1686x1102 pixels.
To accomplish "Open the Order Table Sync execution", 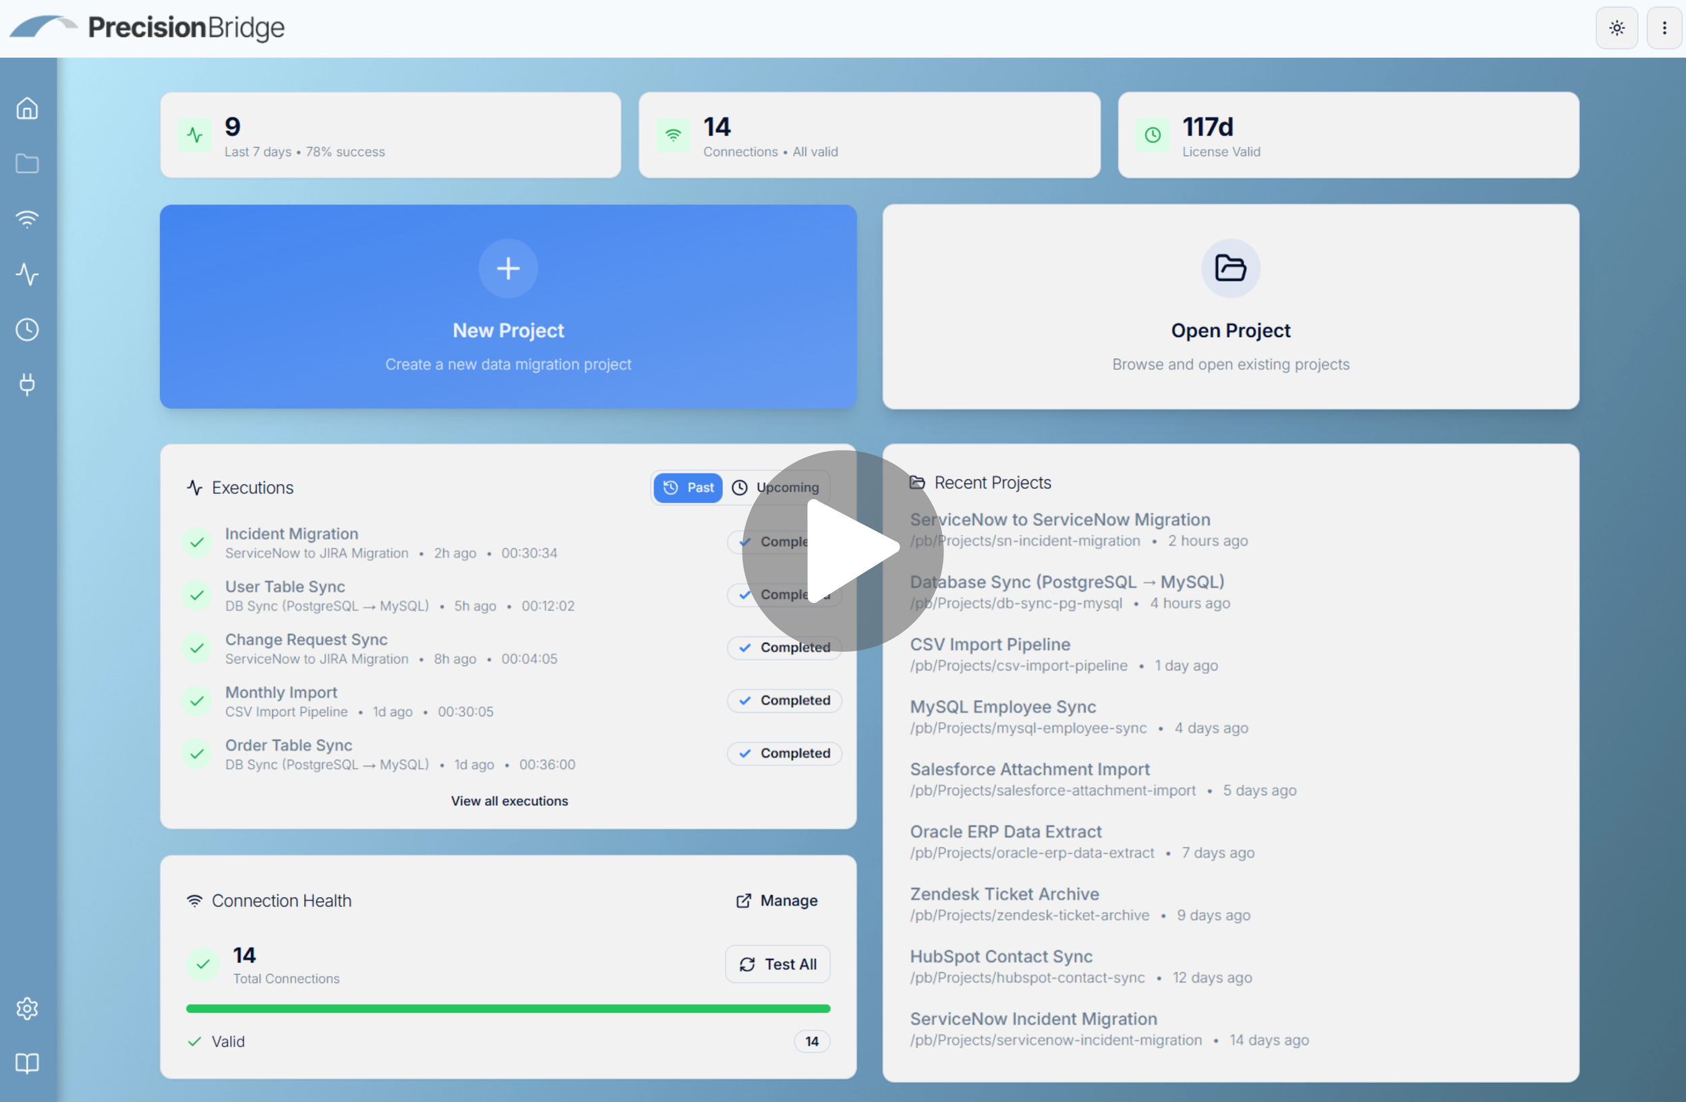I will 511,754.
